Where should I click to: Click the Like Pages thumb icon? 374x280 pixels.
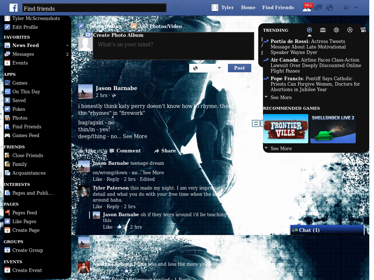coord(7,221)
